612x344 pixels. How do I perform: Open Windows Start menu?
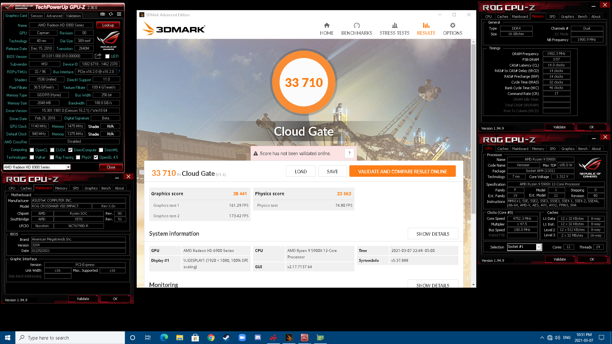coord(8,338)
